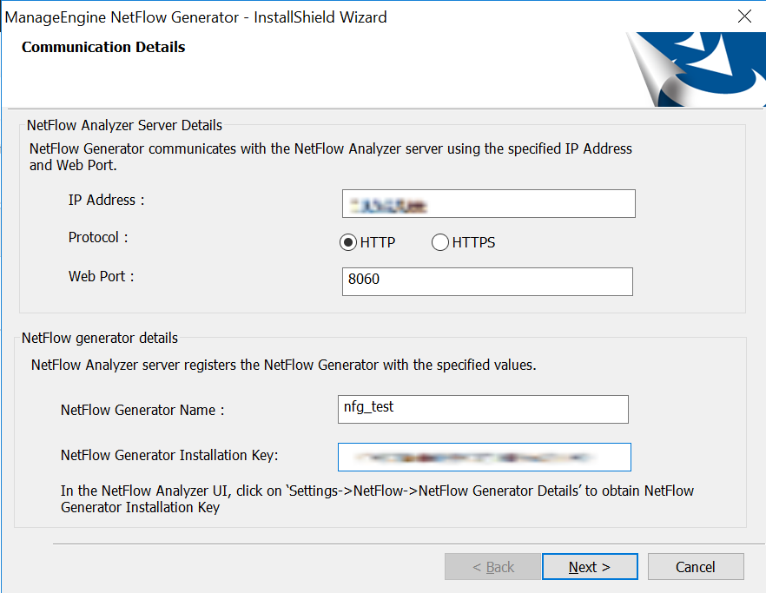Choose the HTTPS protocol option

click(440, 243)
